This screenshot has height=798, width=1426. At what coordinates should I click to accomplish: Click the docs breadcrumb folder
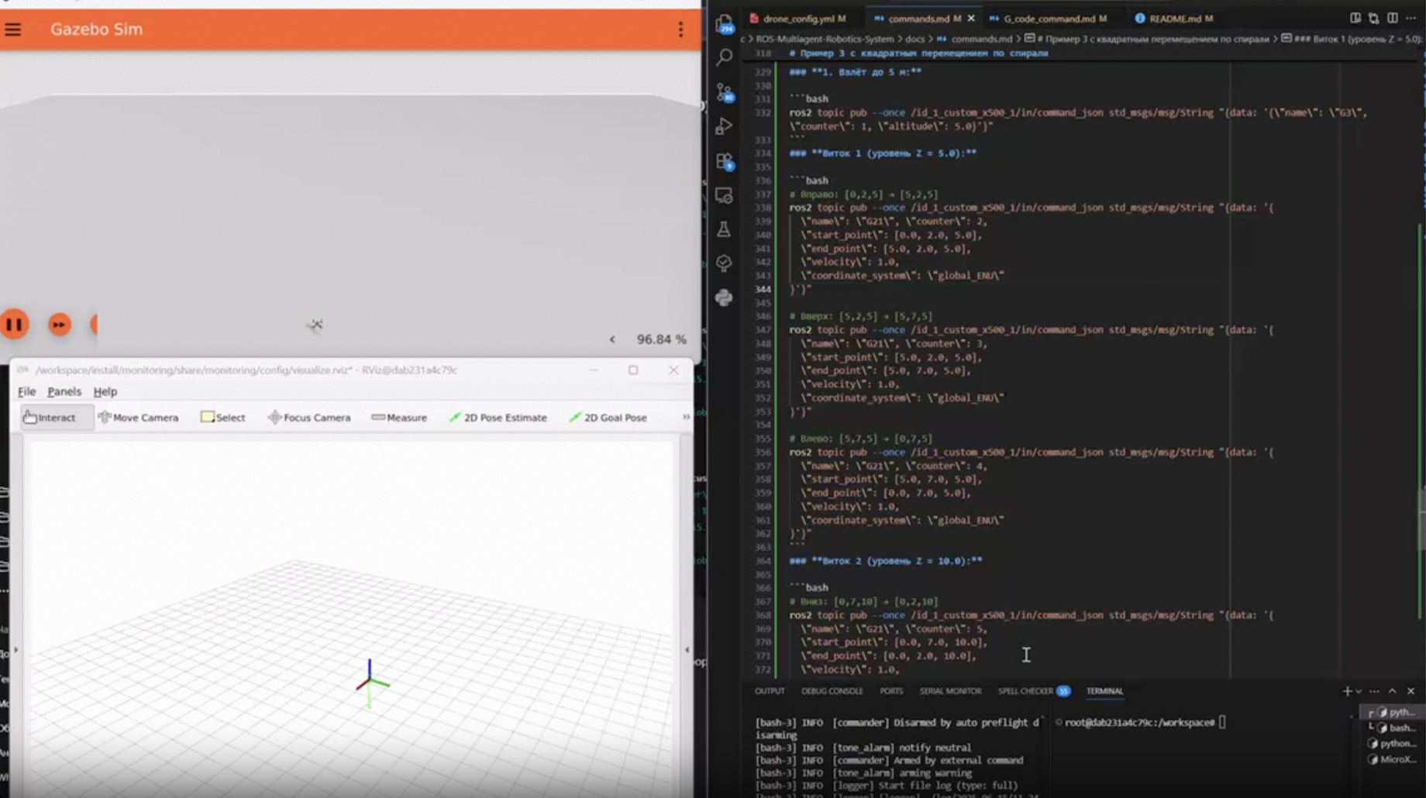[x=915, y=39]
